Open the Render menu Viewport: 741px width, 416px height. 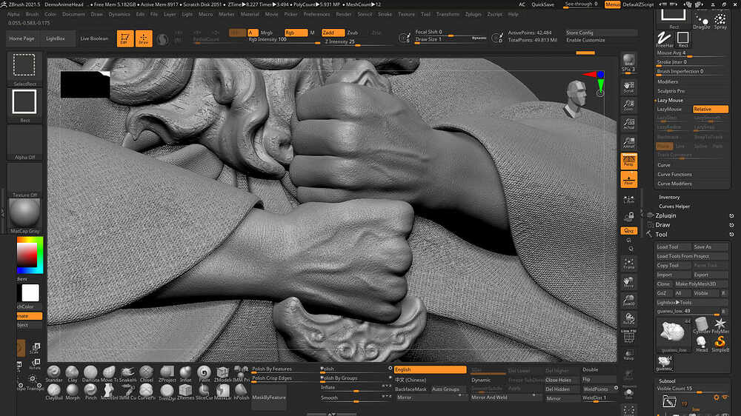(344, 14)
